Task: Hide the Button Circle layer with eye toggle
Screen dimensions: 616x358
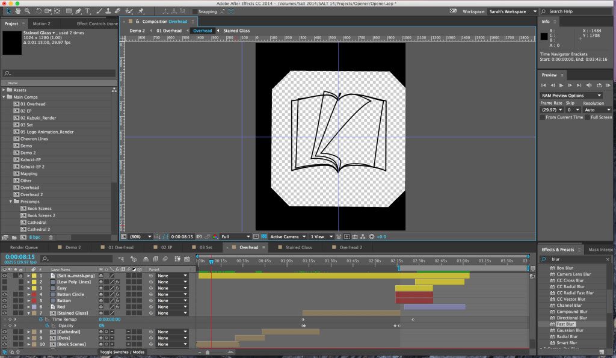Action: tap(4, 294)
